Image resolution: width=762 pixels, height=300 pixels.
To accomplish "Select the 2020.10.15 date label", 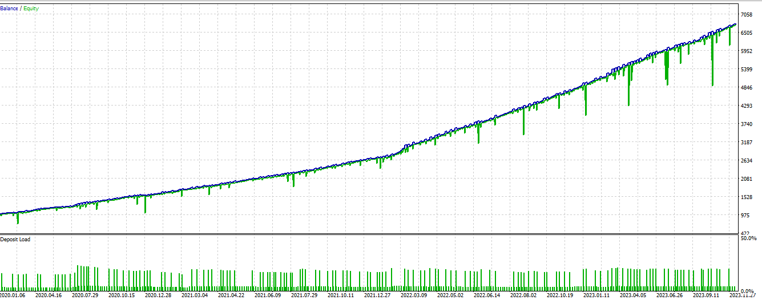I will pos(122,295).
